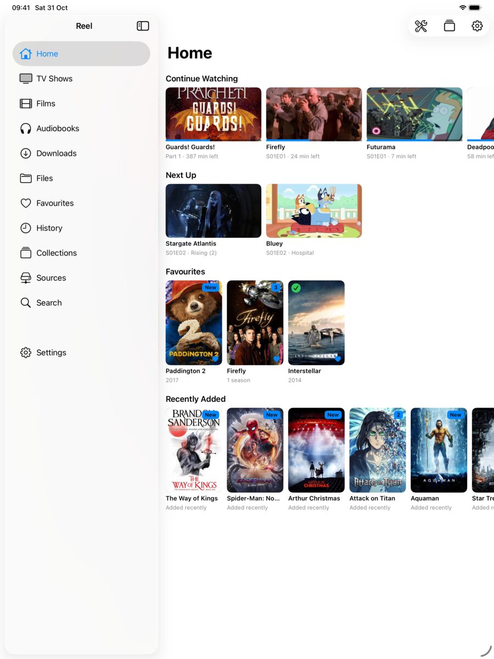Click the TV Shows screen icon
The image size is (494, 659).
pyautogui.click(x=26, y=79)
